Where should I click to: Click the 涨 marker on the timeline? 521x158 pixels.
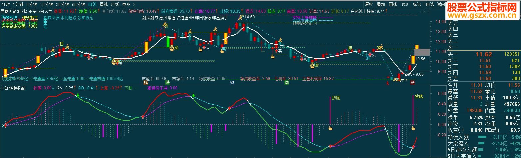(x=412, y=82)
